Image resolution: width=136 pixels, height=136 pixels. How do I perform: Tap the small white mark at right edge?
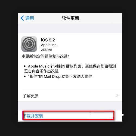pyautogui.click(x=123, y=115)
